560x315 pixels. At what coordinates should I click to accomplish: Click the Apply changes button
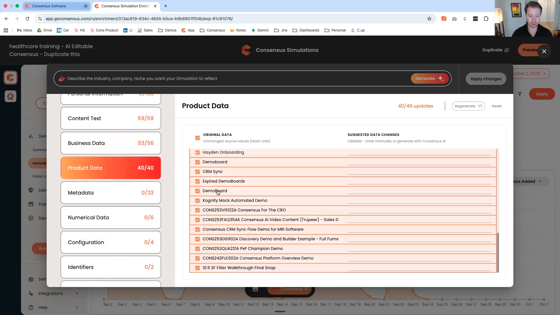click(x=486, y=78)
